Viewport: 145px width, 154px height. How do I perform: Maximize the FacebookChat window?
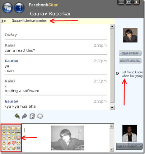[128, 2]
